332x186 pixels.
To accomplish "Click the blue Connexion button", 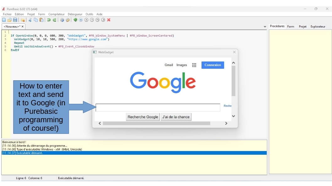I will 212,65.
